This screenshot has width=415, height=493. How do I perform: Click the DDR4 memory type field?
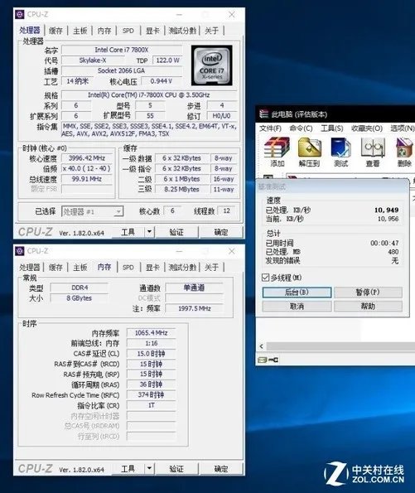[80, 288]
